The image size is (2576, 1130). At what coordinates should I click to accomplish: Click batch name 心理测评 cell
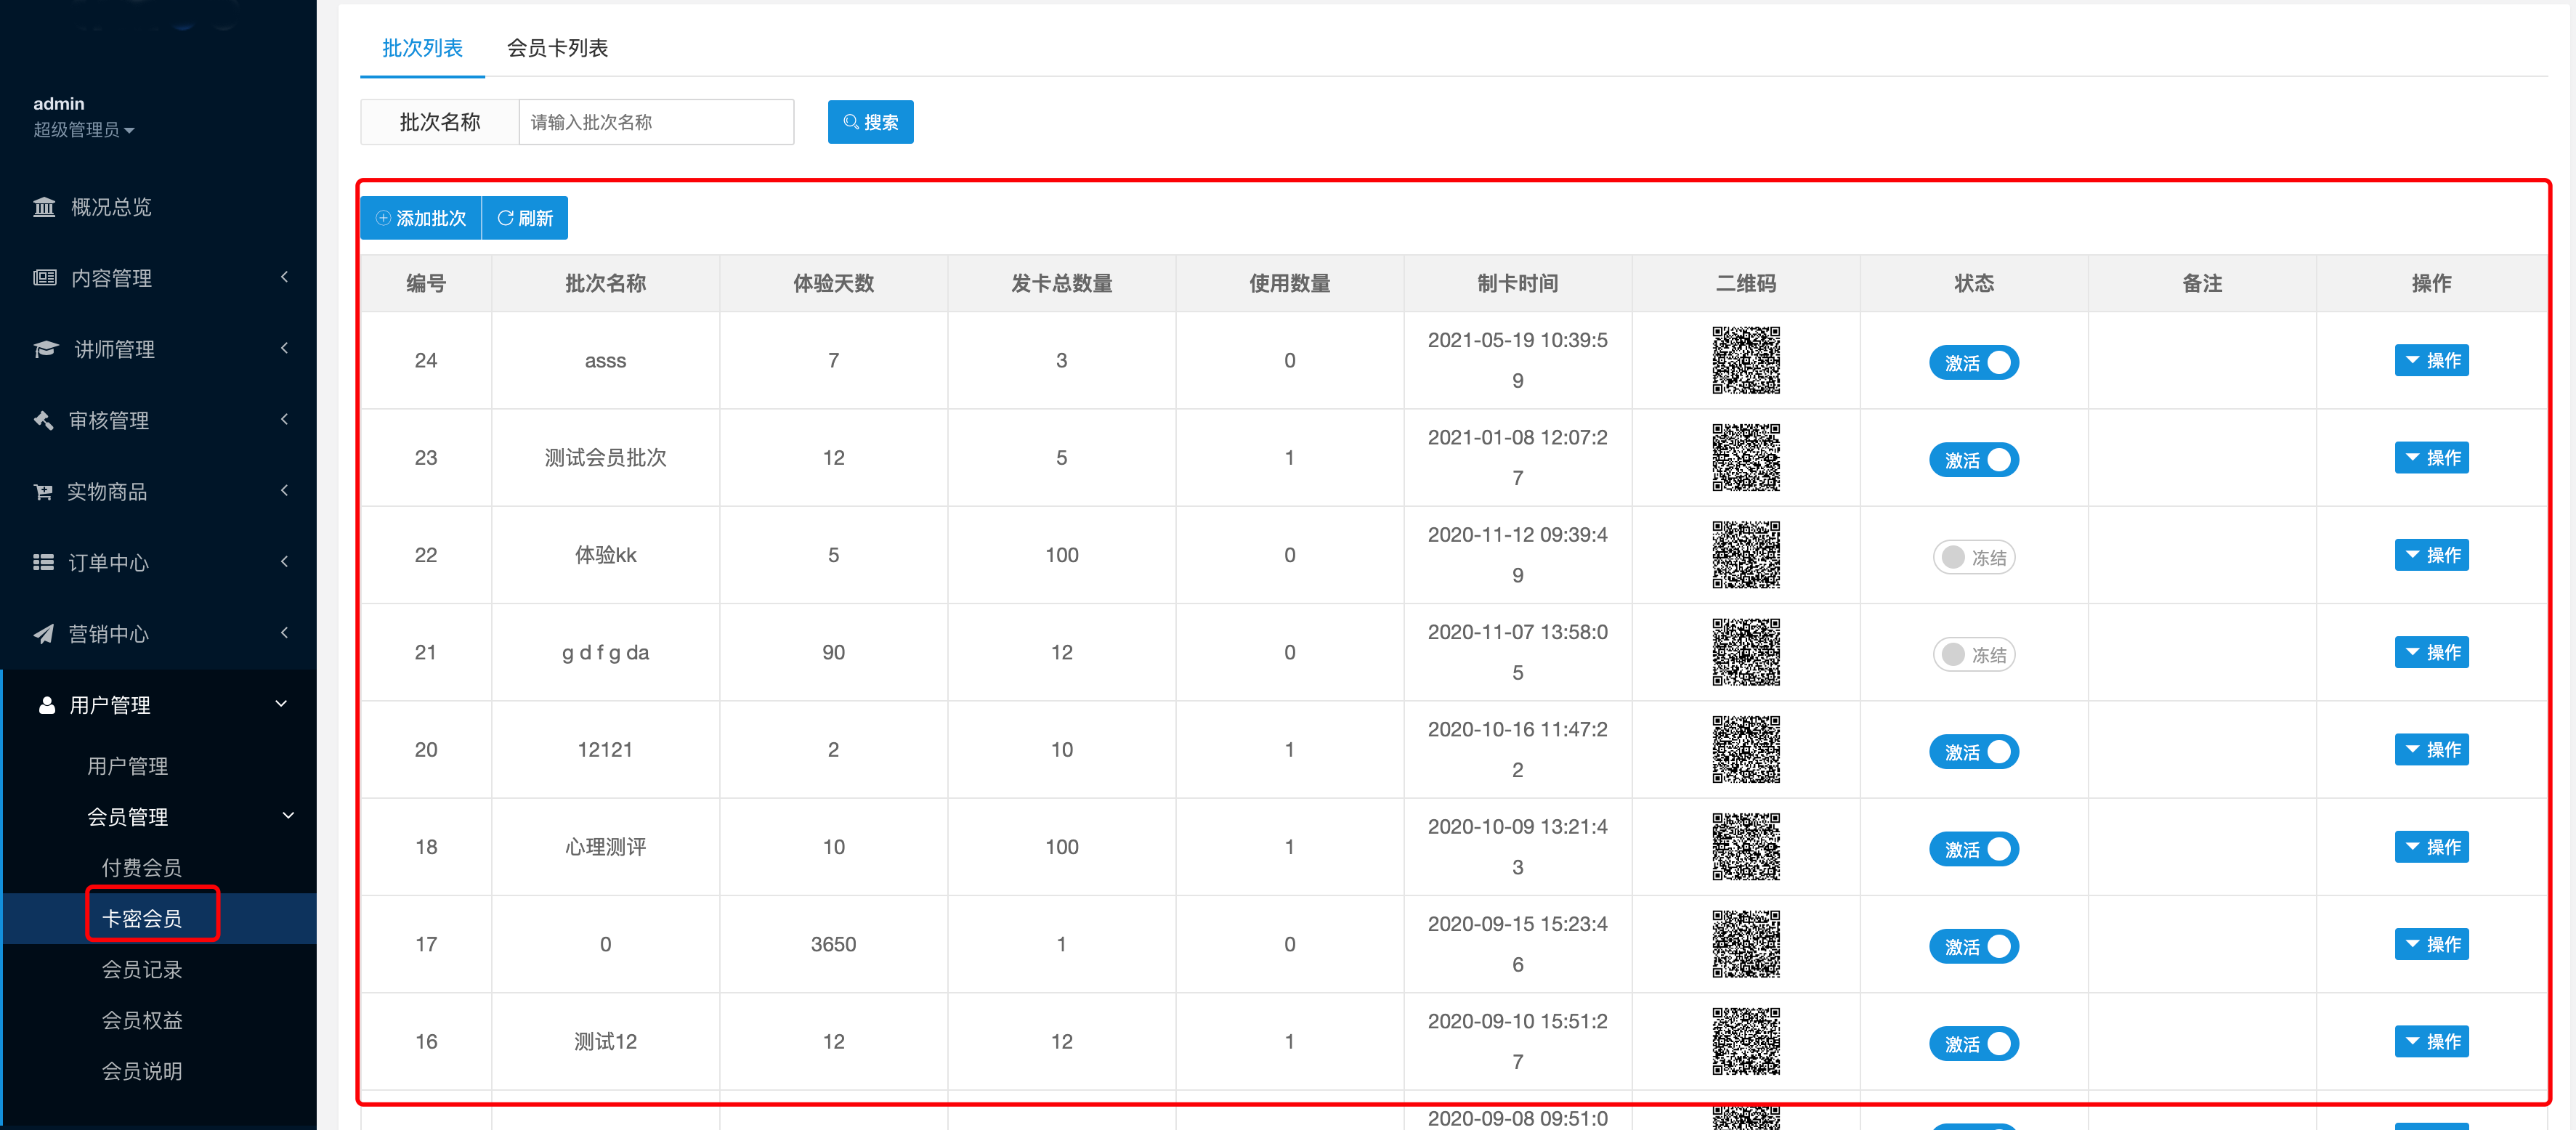pos(605,847)
